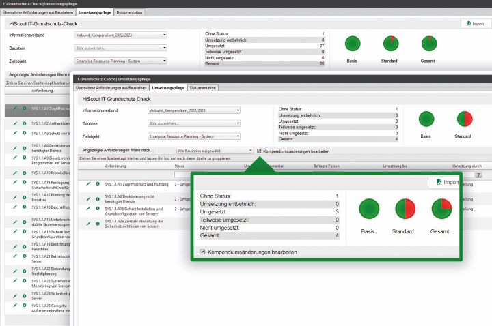Click info icon of SYS.1.1.A5 row
This screenshot has width=492, height=326.
click(x=24, y=133)
